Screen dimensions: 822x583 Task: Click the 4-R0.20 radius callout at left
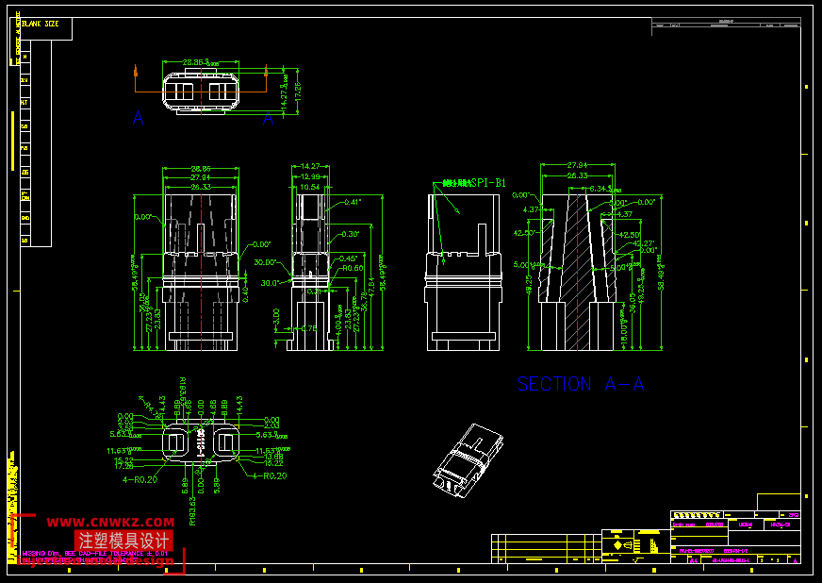[138, 480]
